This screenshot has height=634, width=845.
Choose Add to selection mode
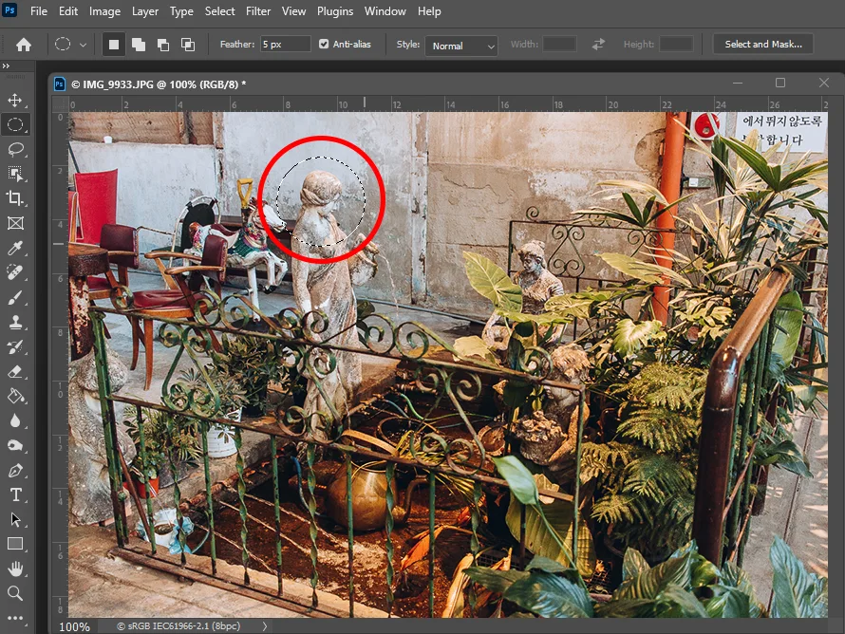click(x=139, y=45)
